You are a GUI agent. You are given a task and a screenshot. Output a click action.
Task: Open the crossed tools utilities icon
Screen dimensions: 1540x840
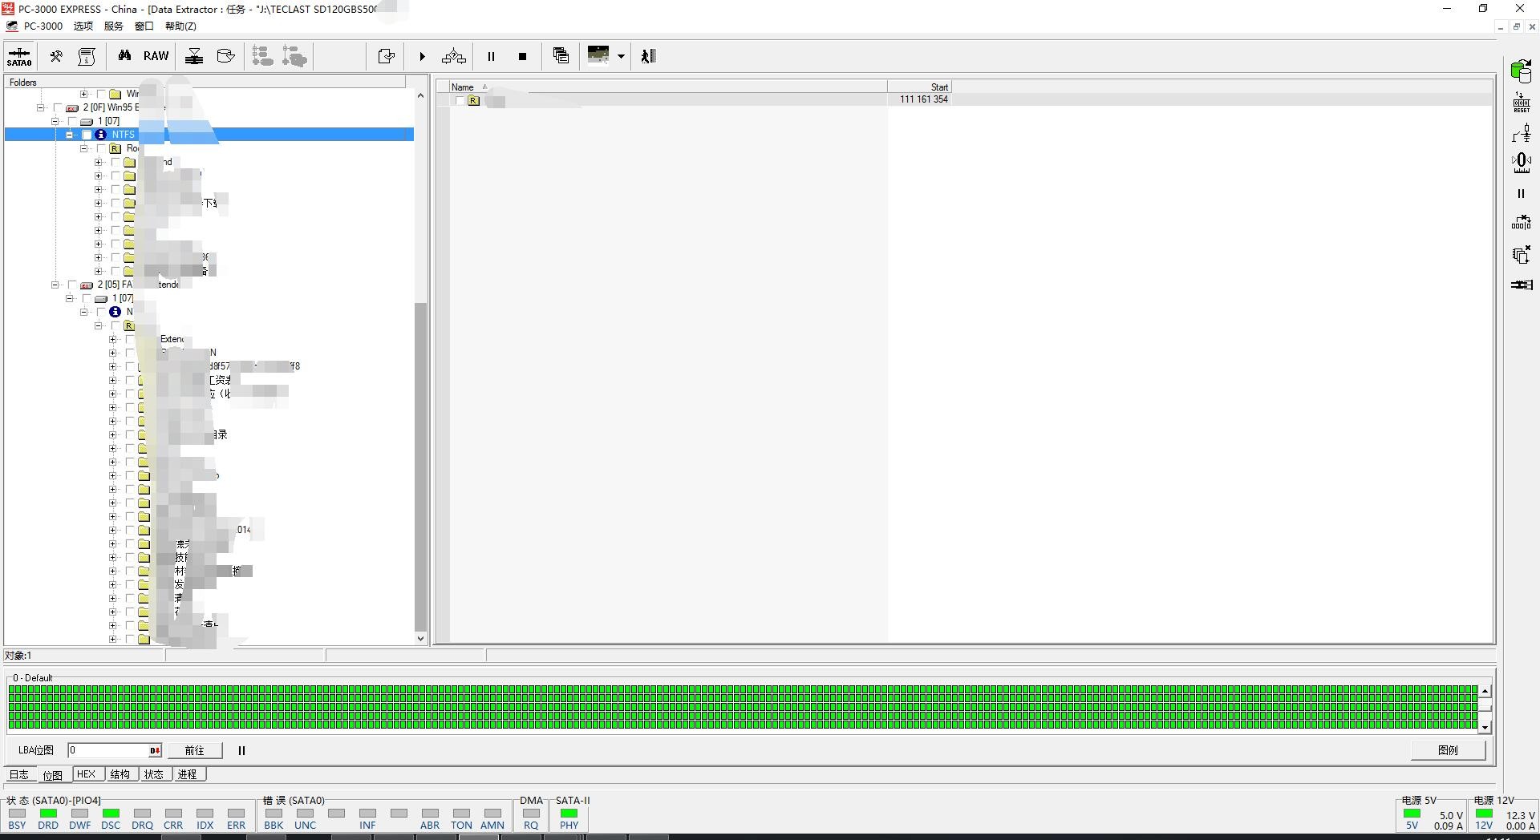[56, 56]
